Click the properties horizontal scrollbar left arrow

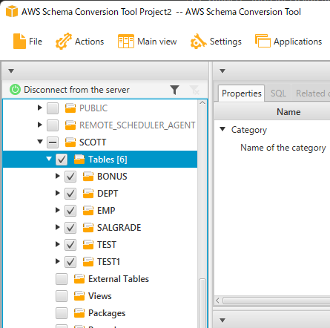[217, 301]
